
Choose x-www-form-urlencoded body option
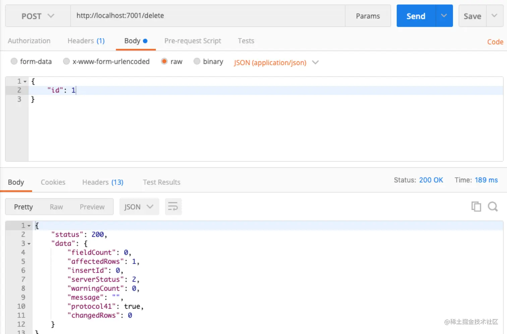(x=66, y=61)
